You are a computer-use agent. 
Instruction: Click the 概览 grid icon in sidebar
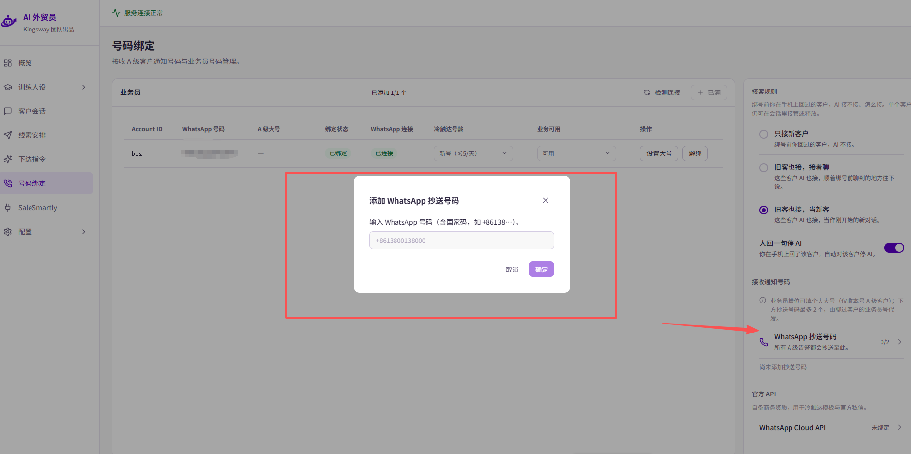(8, 63)
